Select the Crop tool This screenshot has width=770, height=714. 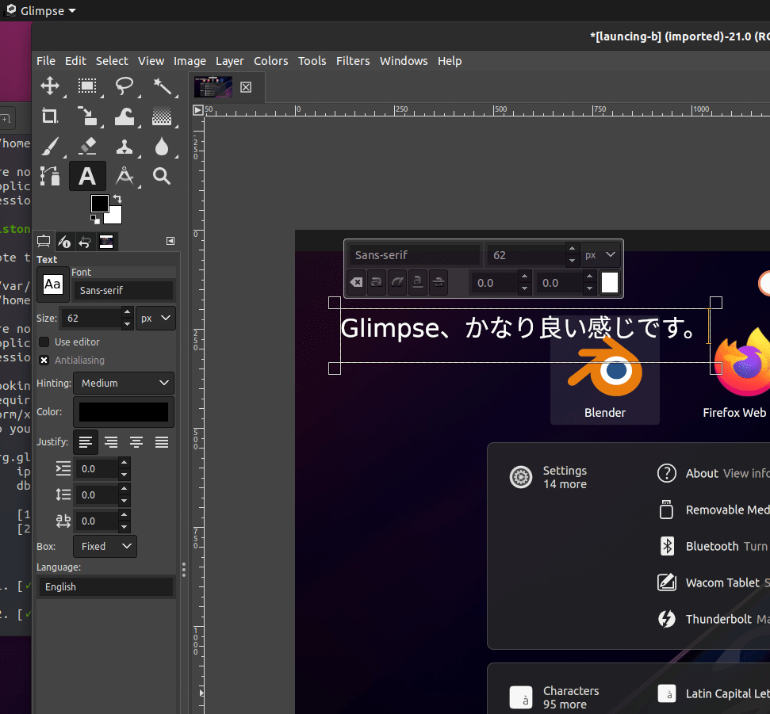click(50, 116)
